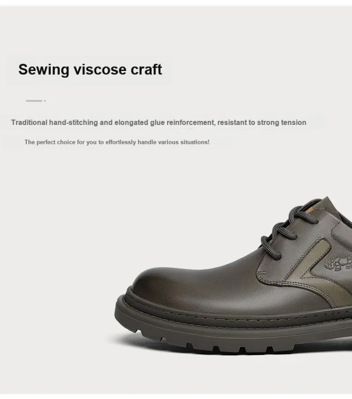Select the 'Traditional hand-stitching' text line
352x399 pixels.
point(159,122)
